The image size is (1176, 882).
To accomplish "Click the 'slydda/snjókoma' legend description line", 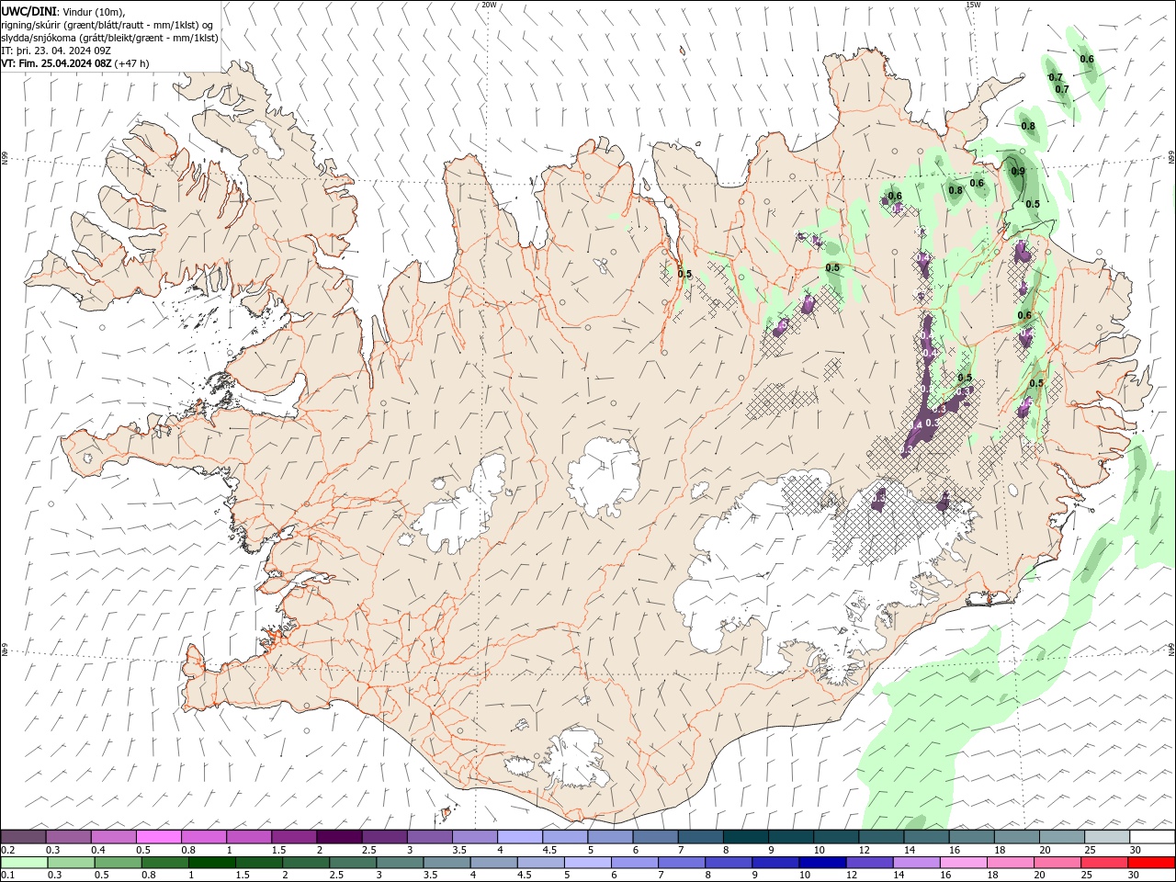I will click(109, 38).
